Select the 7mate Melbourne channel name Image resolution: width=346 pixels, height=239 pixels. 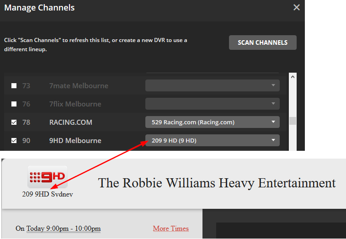79,85
